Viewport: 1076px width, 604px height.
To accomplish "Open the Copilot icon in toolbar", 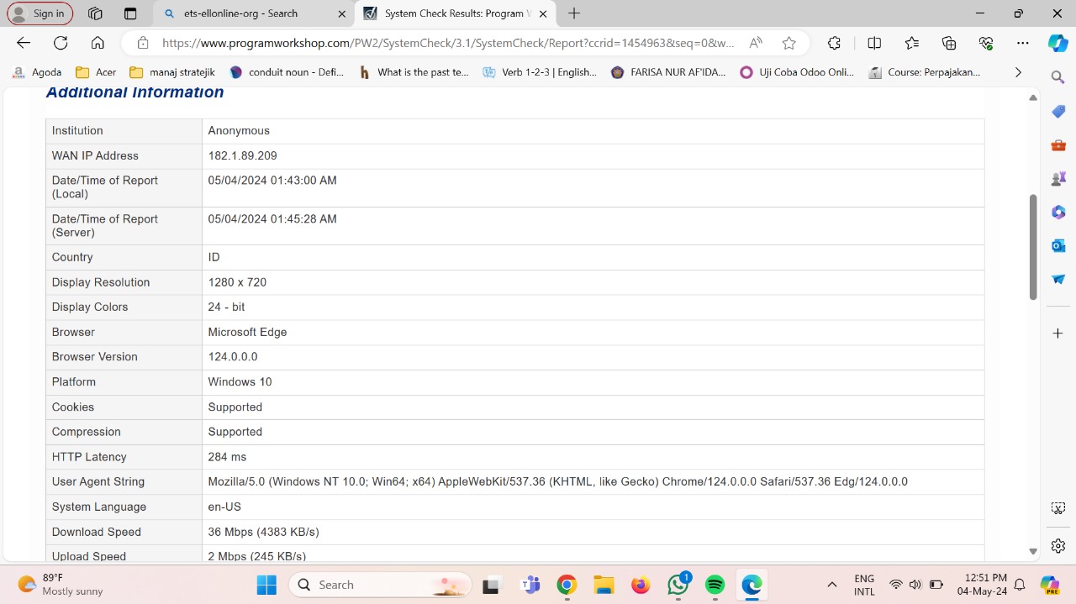I will (x=1058, y=43).
